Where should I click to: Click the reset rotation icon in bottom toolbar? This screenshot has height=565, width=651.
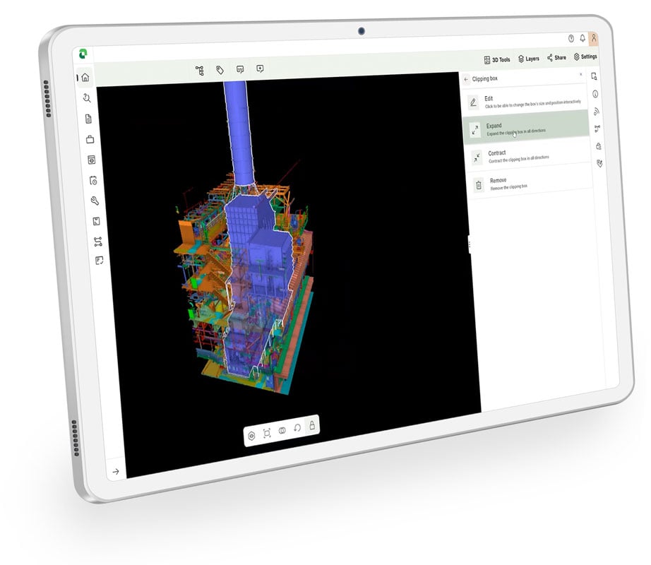(297, 428)
